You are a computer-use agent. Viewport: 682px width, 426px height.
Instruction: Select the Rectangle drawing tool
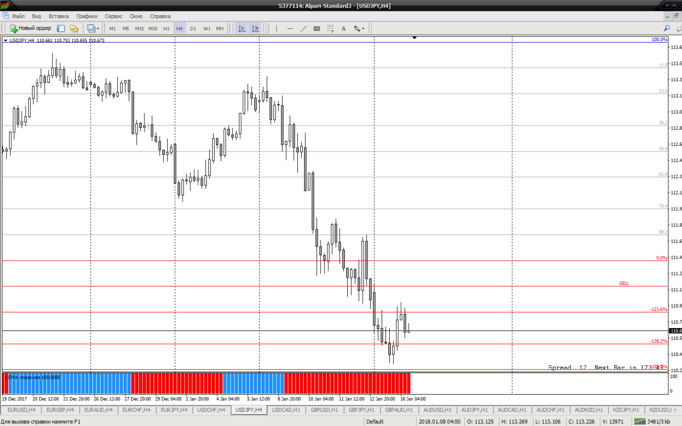(x=316, y=28)
